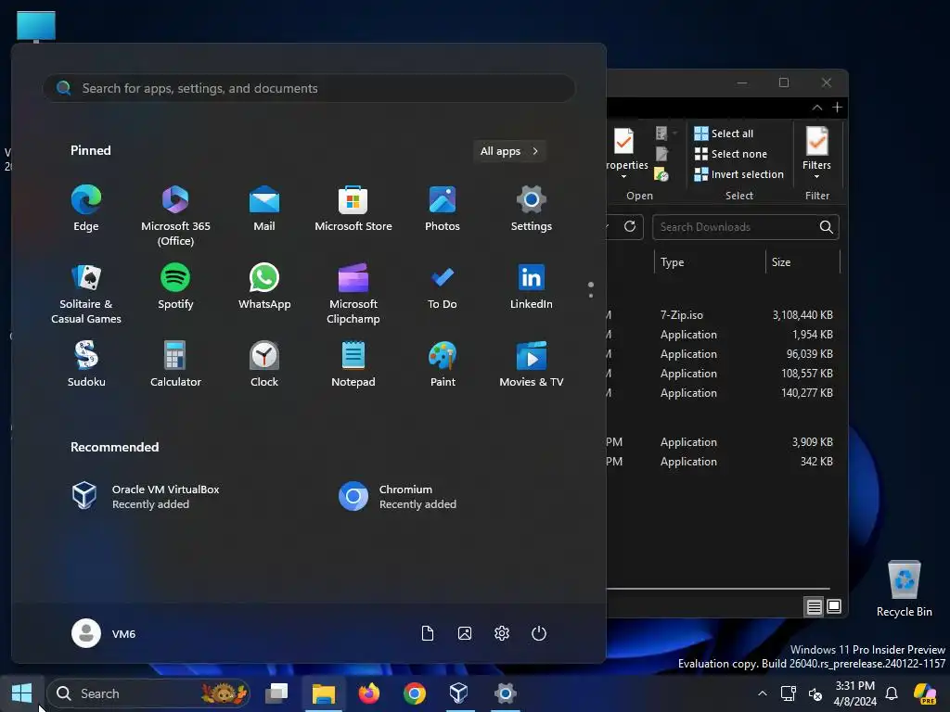Open the Edge pinned app
Image resolution: width=950 pixels, height=712 pixels.
(x=86, y=209)
